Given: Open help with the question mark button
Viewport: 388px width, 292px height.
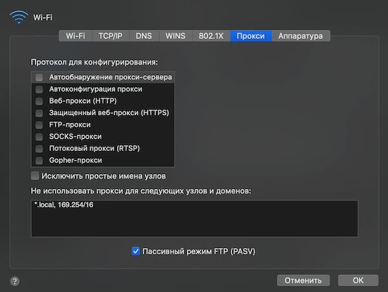Looking at the screenshot, I should pos(15,281).
